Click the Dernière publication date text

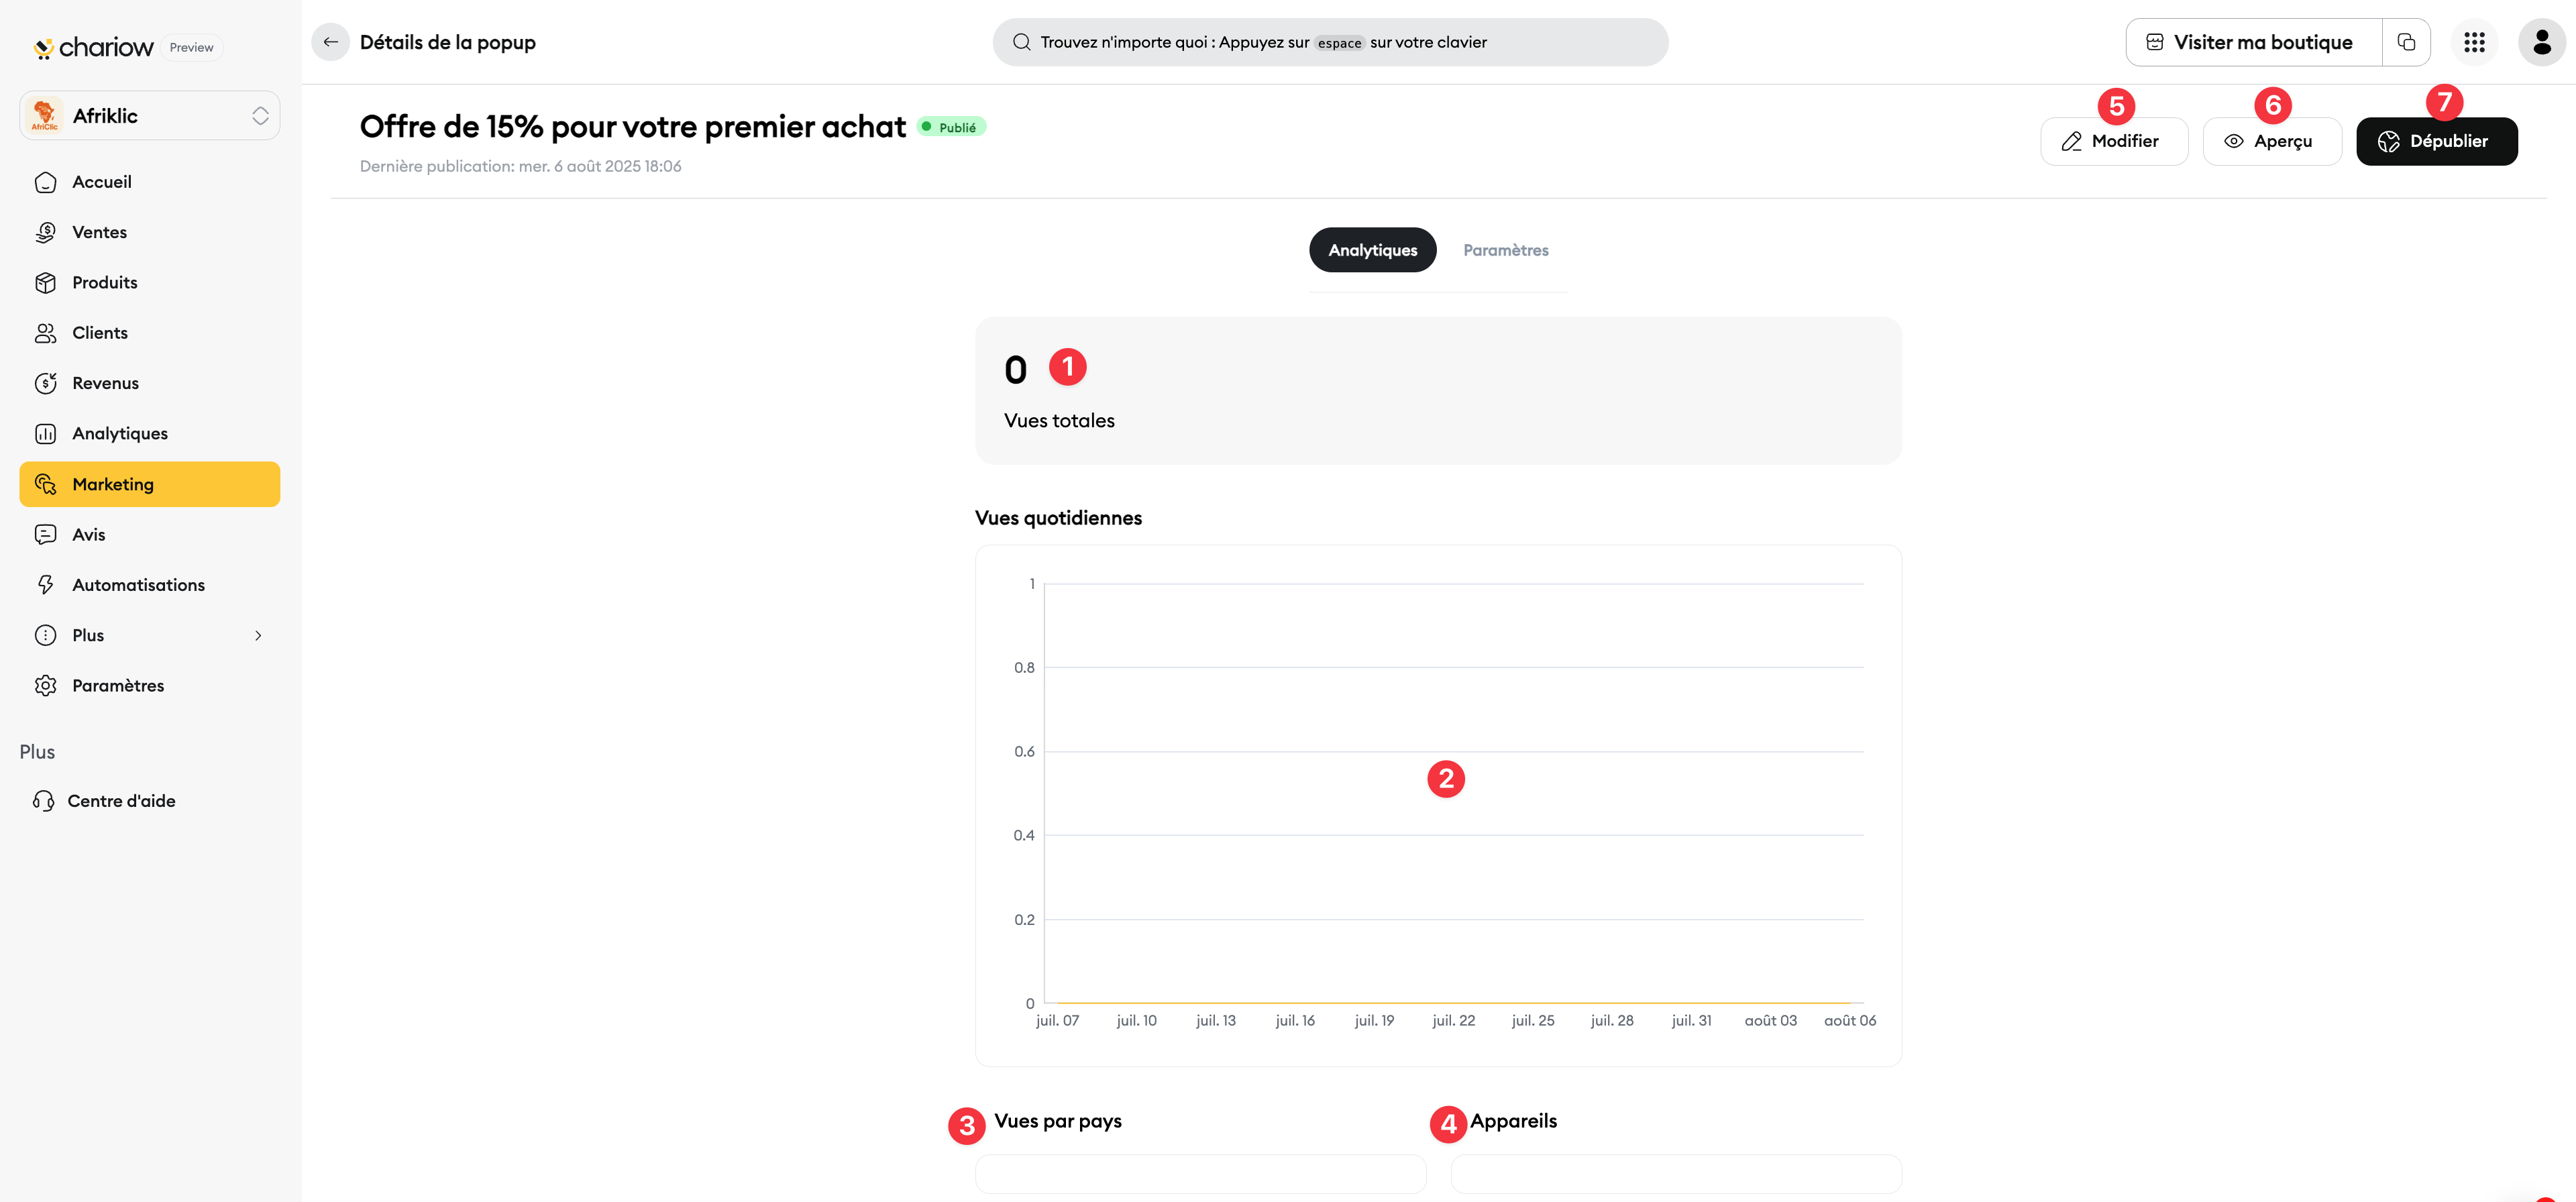coord(520,167)
